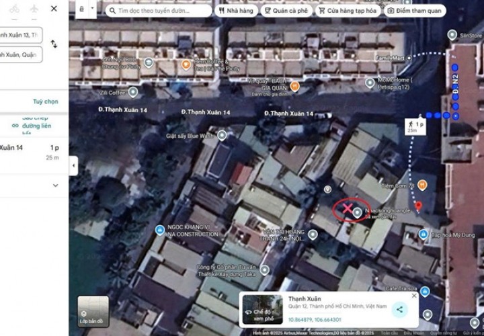Click the 'Thạnh Xuân' card title

(305, 298)
